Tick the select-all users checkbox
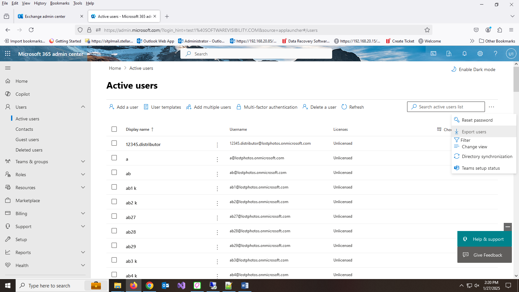519x292 pixels. (114, 129)
